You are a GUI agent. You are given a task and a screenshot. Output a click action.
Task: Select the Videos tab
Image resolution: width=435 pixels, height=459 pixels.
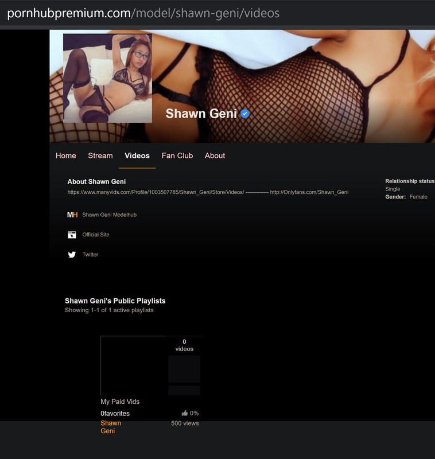pos(137,155)
